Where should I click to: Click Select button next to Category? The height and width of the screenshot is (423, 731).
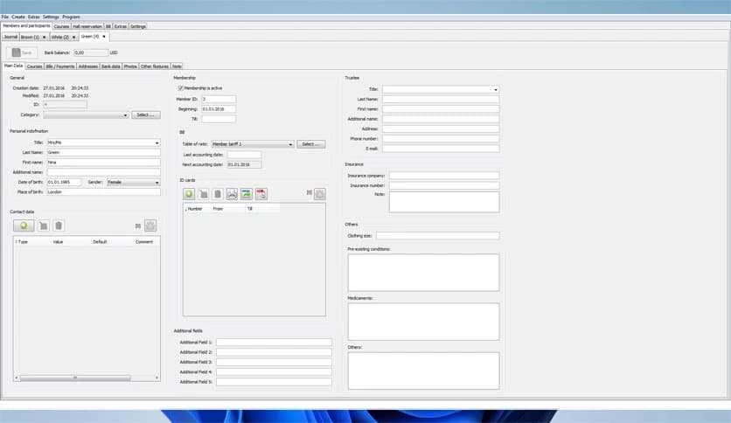pos(146,115)
